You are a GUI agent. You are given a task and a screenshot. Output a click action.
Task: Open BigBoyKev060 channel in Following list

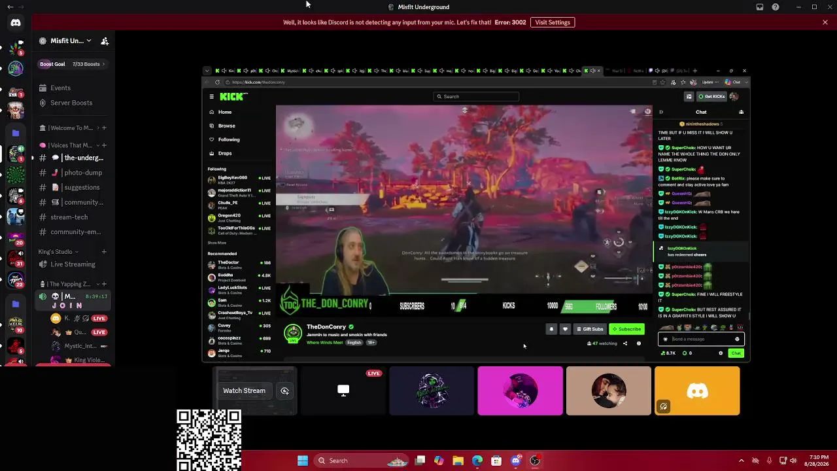pos(239,179)
